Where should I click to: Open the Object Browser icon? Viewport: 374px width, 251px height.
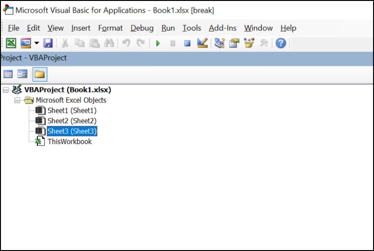[x=249, y=43]
